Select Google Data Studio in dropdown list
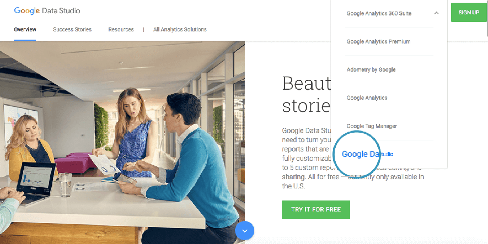This screenshot has height=244, width=488. pyautogui.click(x=368, y=154)
